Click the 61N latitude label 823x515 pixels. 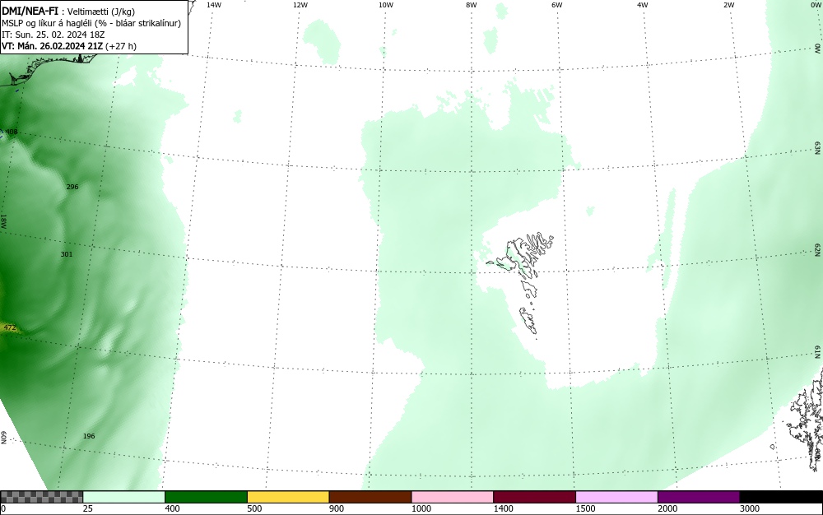(818, 352)
